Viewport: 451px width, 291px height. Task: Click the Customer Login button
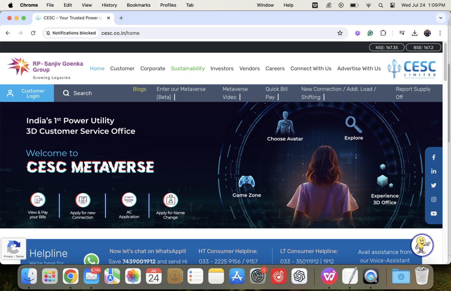point(27,93)
